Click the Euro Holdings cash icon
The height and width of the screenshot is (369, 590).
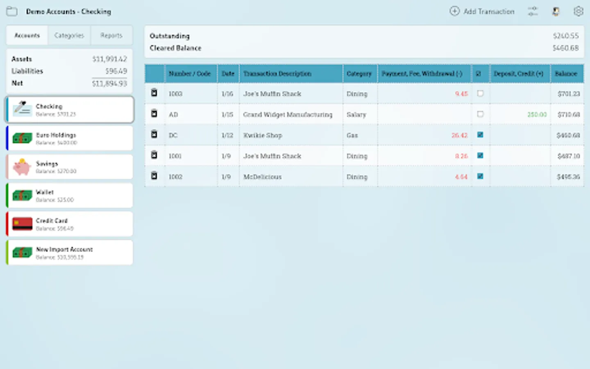pyautogui.click(x=22, y=138)
